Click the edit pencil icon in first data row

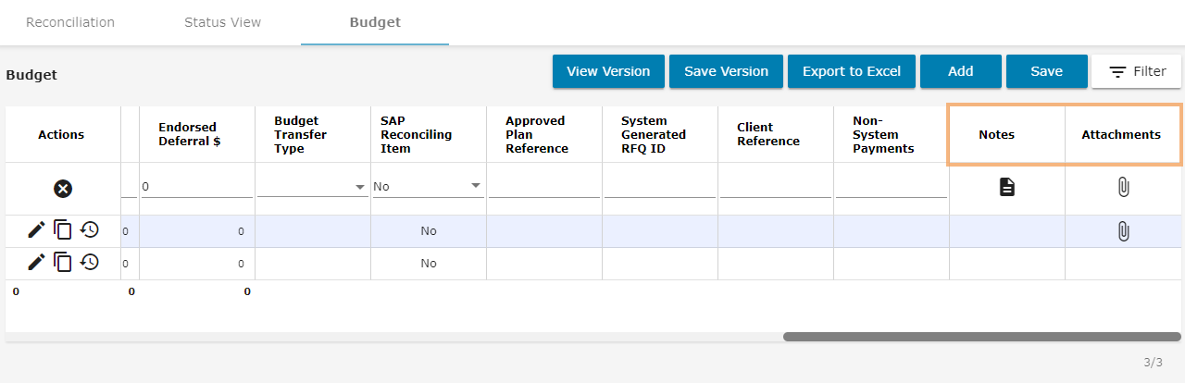(x=36, y=230)
